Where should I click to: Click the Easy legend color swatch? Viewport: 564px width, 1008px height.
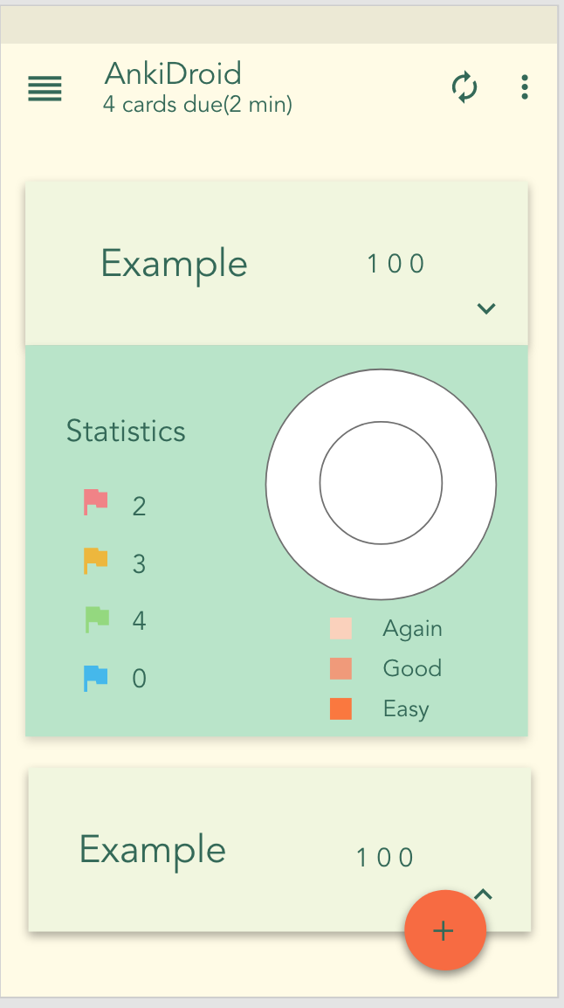pyautogui.click(x=340, y=708)
